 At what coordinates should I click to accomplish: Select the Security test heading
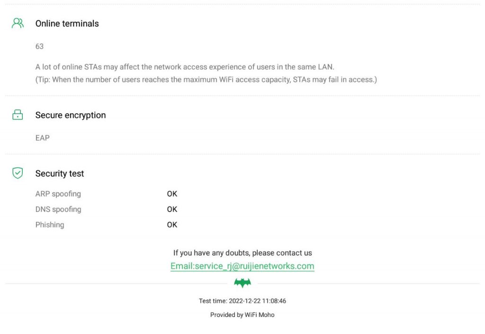pos(60,174)
